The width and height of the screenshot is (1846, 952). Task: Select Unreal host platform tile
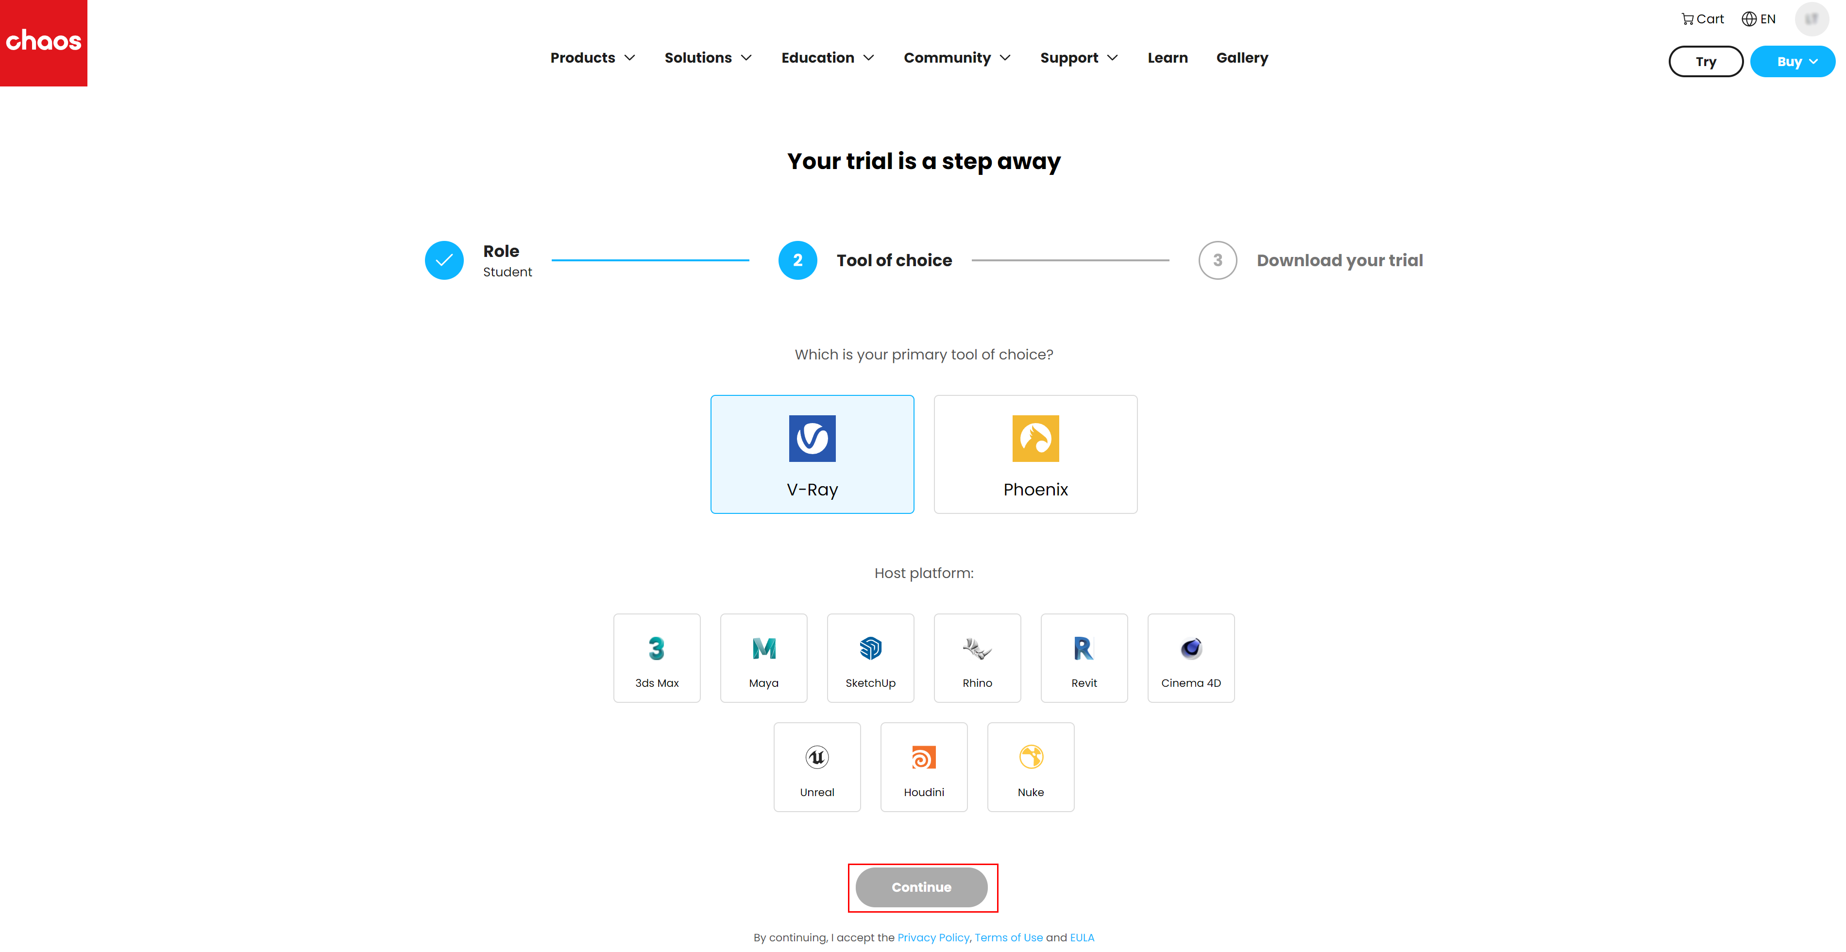tap(817, 766)
